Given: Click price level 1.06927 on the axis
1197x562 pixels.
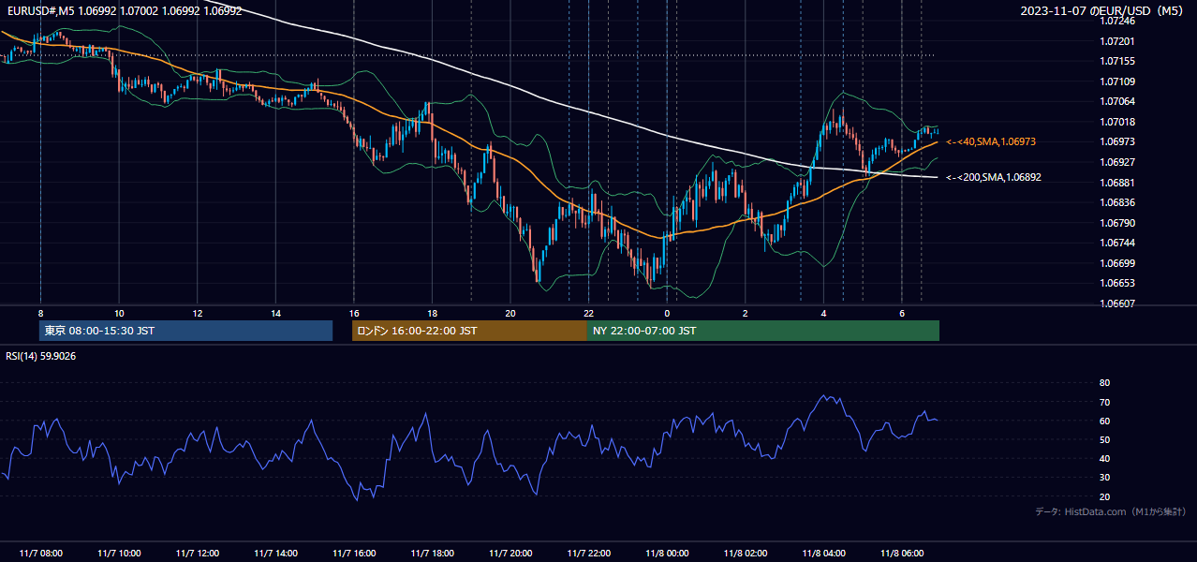Looking at the screenshot, I should 1117,162.
